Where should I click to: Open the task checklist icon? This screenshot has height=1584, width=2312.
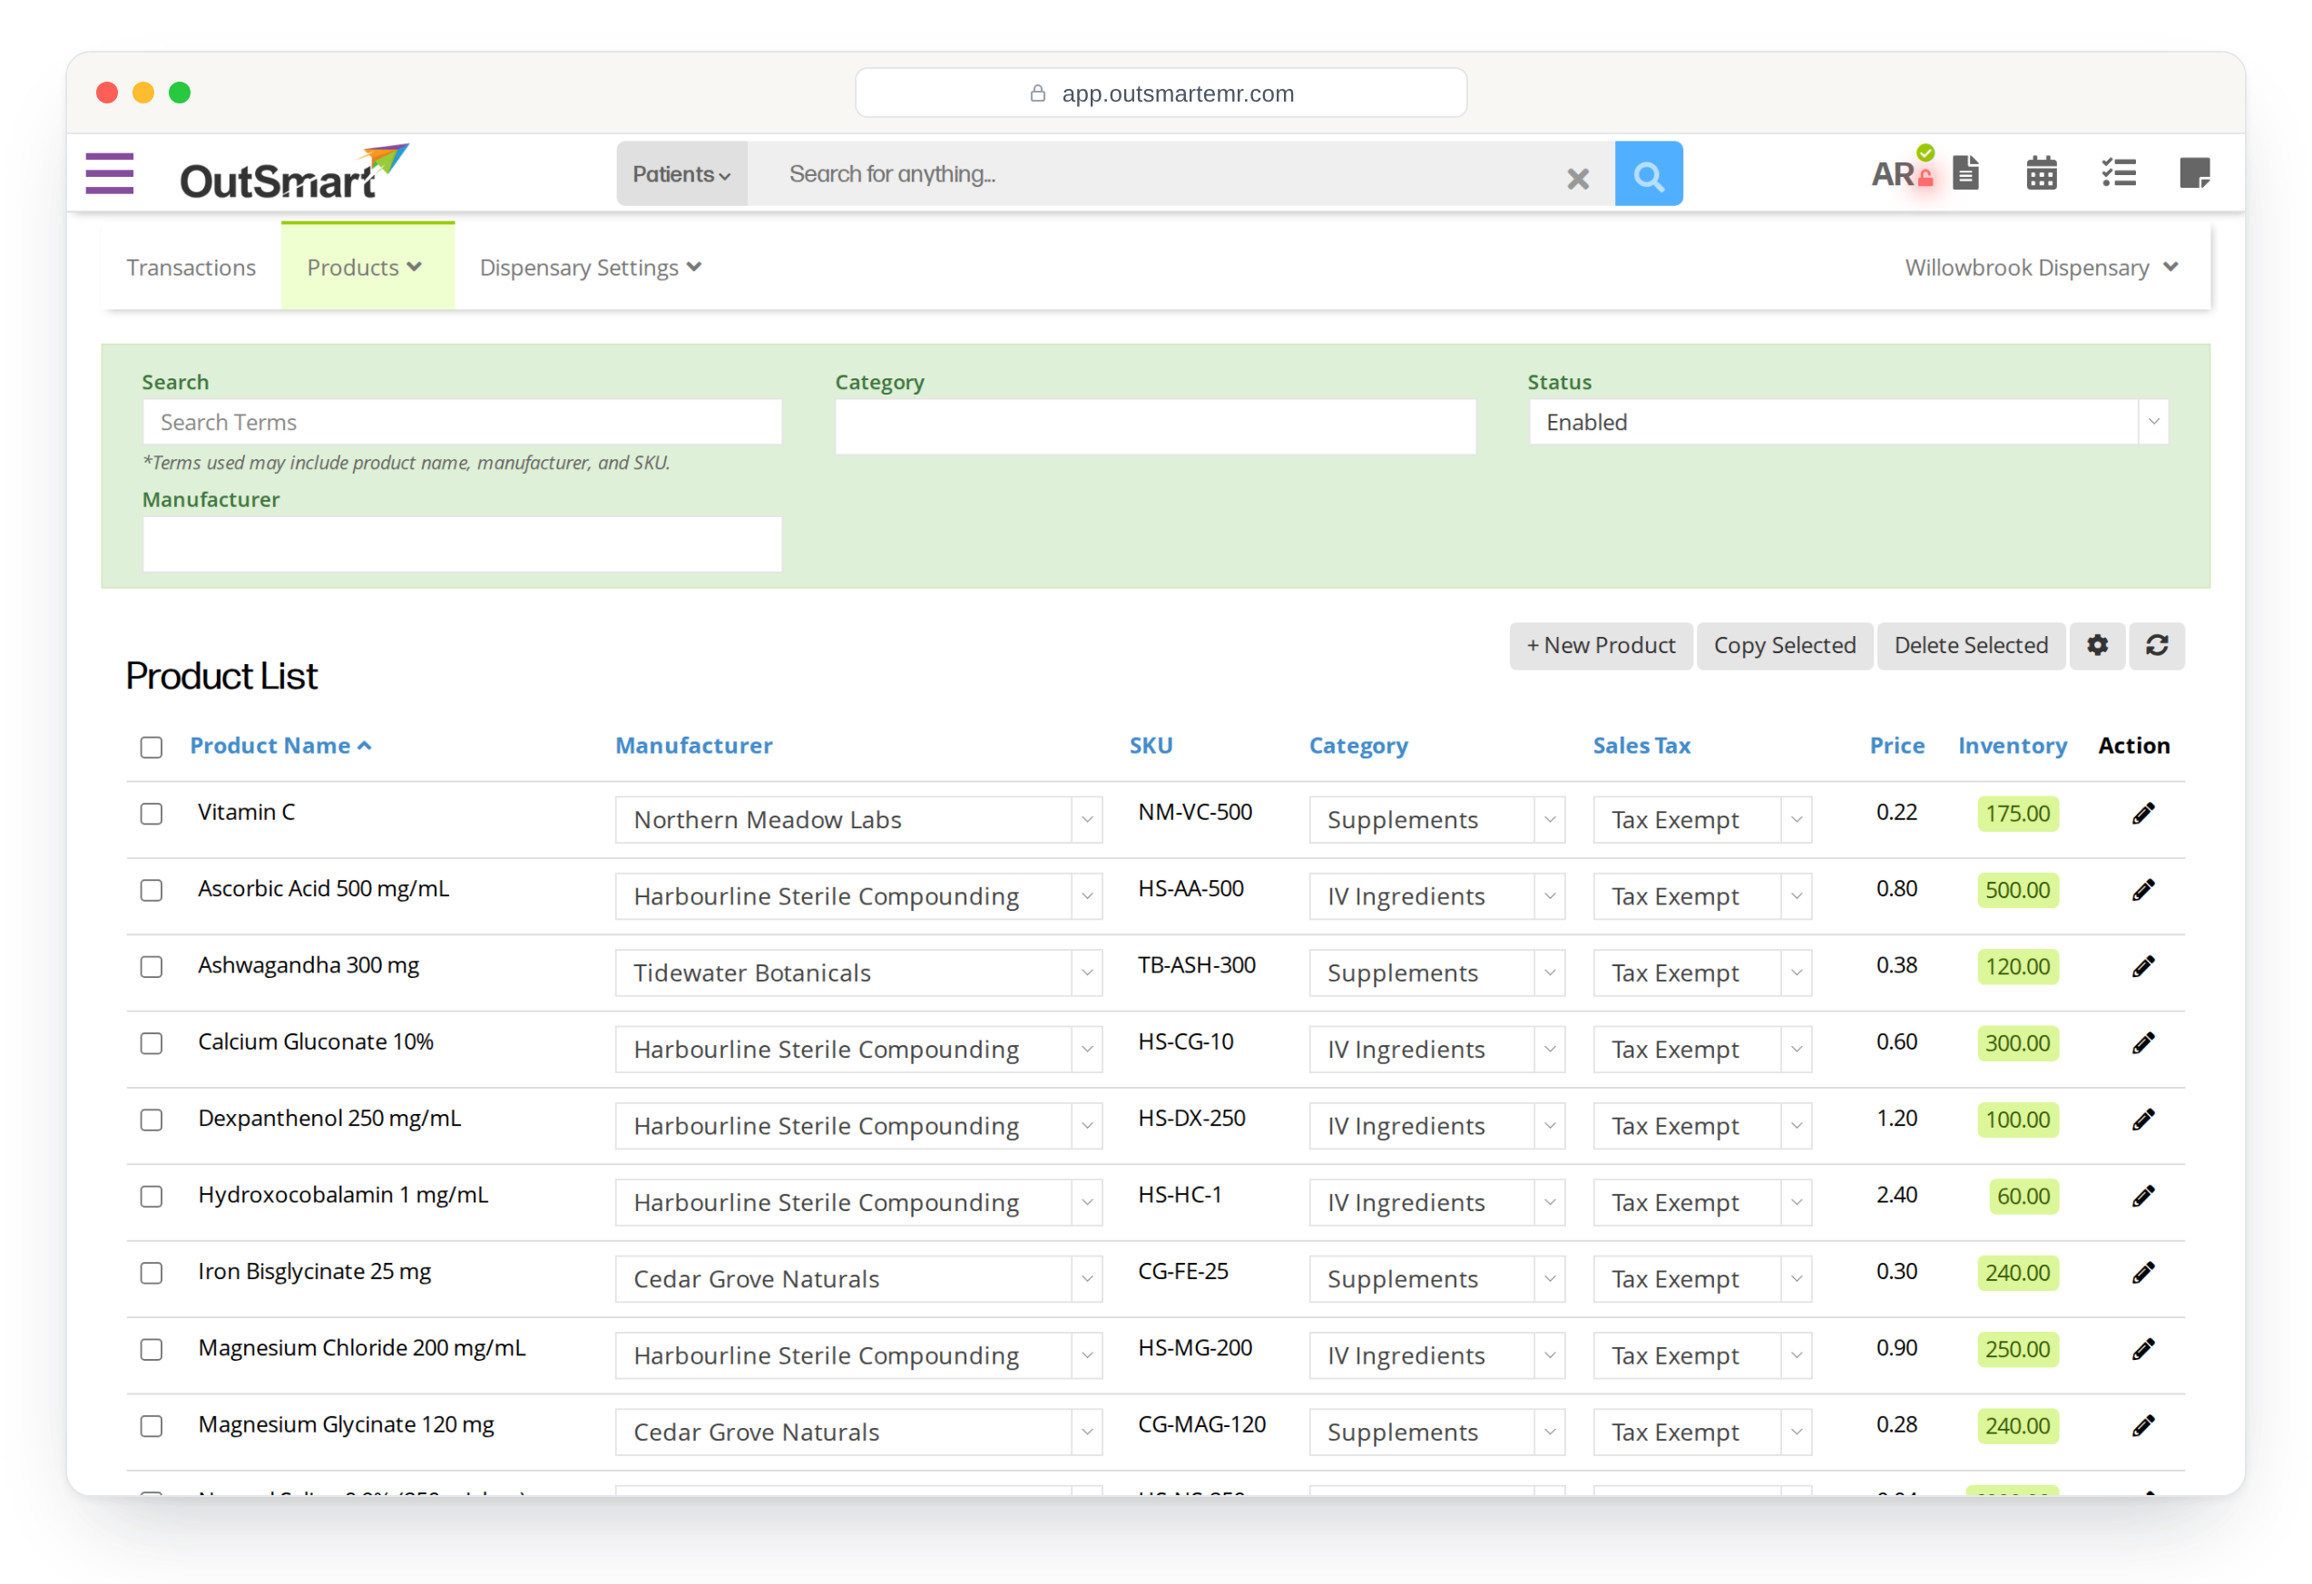2119,174
